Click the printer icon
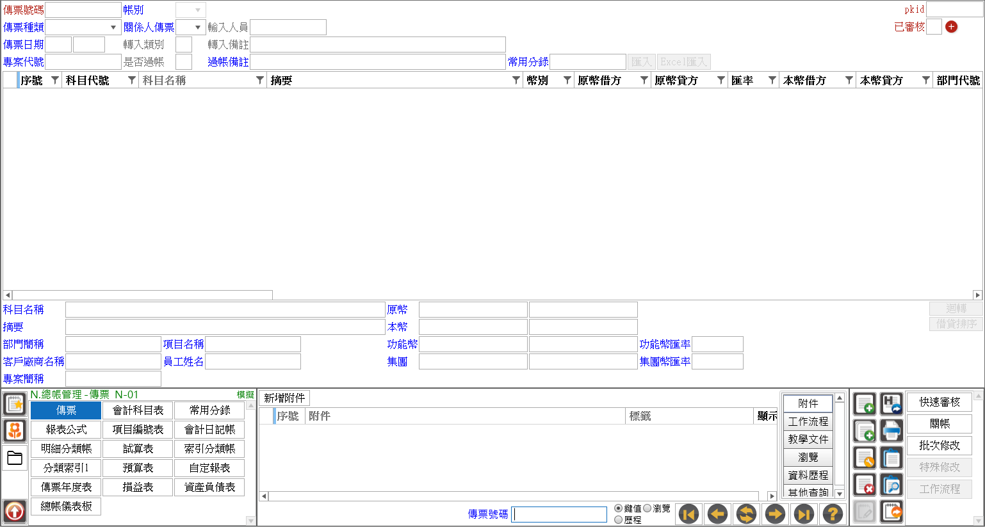Screen dimensions: 985x527 [891, 431]
